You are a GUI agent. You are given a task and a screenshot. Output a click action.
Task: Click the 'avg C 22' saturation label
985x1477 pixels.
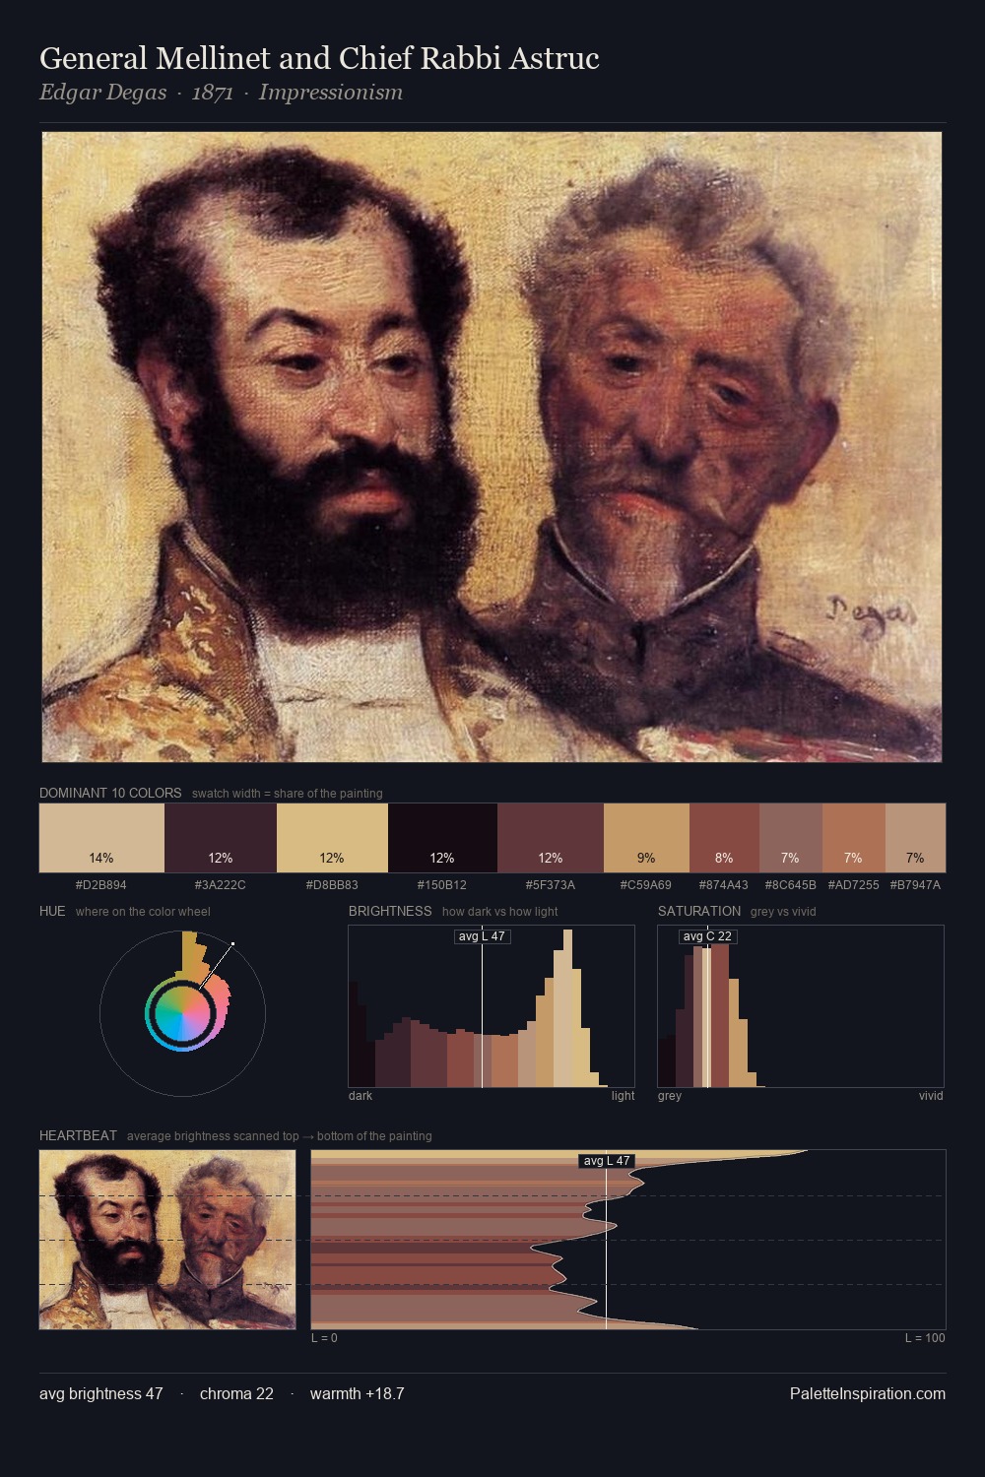pyautogui.click(x=707, y=936)
